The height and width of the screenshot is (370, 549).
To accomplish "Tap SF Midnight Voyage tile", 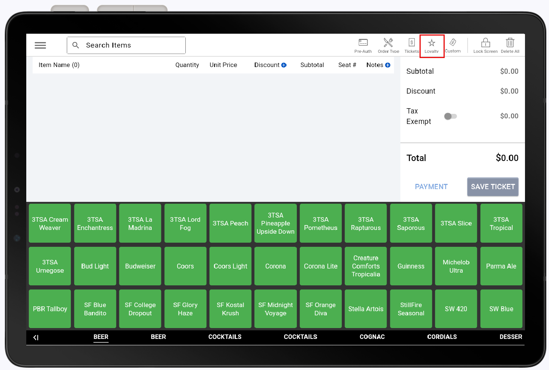I will (x=275, y=309).
